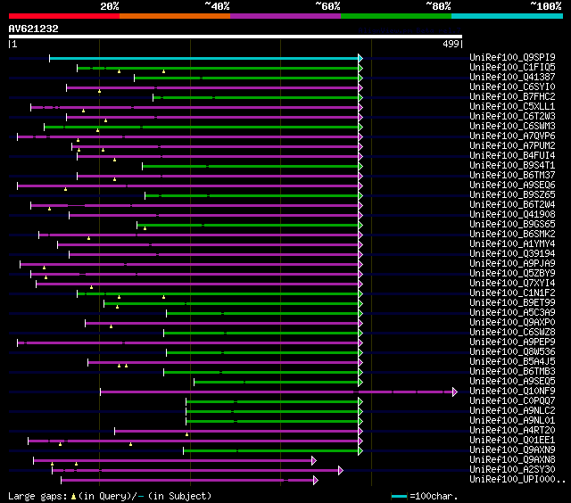This screenshot has width=571, height=503.
Task: Select the UniRef100_A9PEP9 label
Action: click(512, 342)
